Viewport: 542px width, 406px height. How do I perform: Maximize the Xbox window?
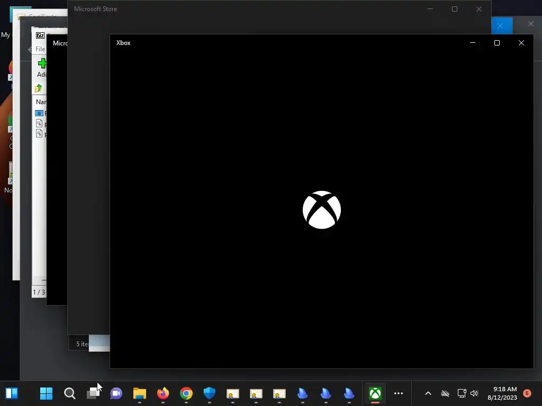[496, 43]
